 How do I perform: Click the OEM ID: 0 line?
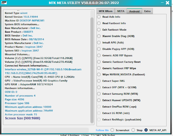pos(11,92)
